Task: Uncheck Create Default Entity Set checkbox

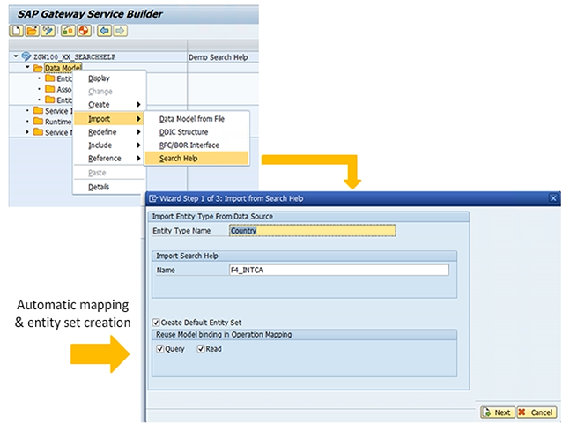Action: pyautogui.click(x=157, y=322)
